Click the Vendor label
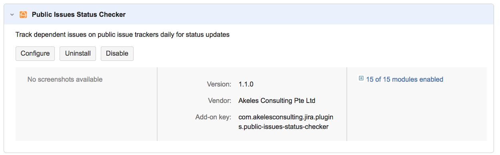The width and height of the screenshot is (500, 155). [x=220, y=101]
